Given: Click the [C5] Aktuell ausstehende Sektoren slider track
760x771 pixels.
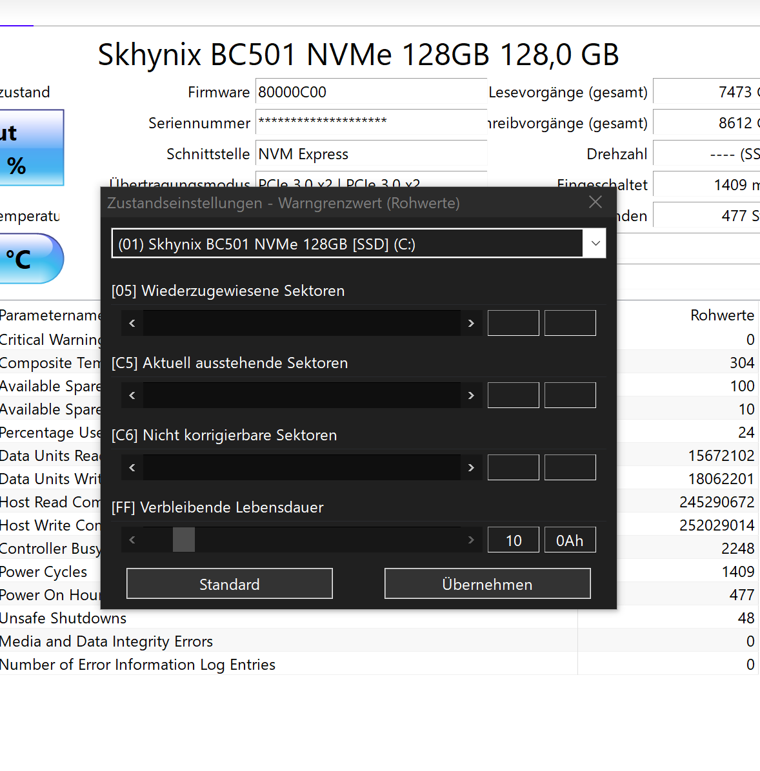Looking at the screenshot, I should [x=302, y=395].
